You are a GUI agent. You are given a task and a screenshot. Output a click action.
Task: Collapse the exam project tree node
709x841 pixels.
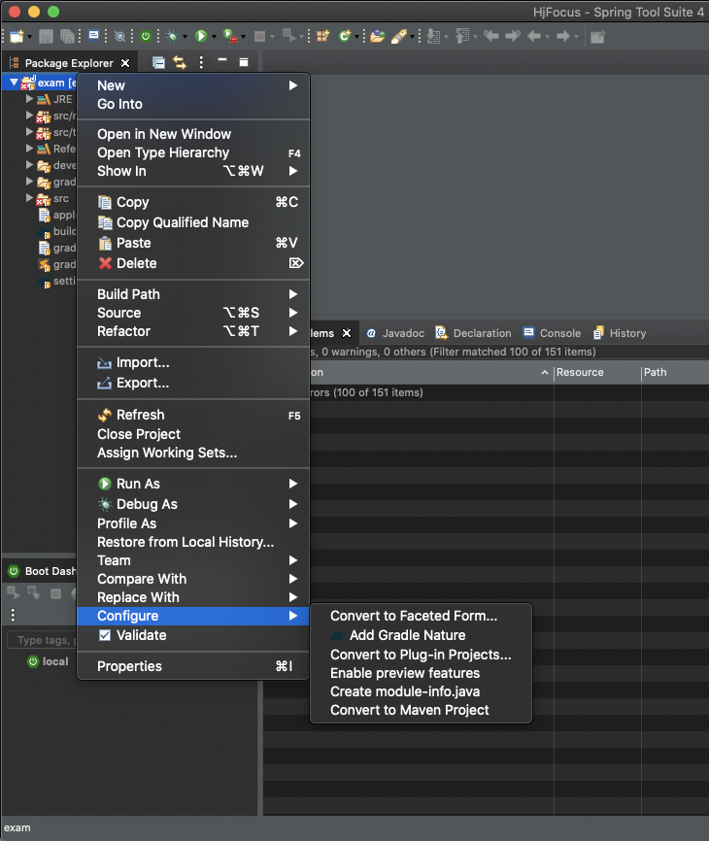[x=14, y=83]
